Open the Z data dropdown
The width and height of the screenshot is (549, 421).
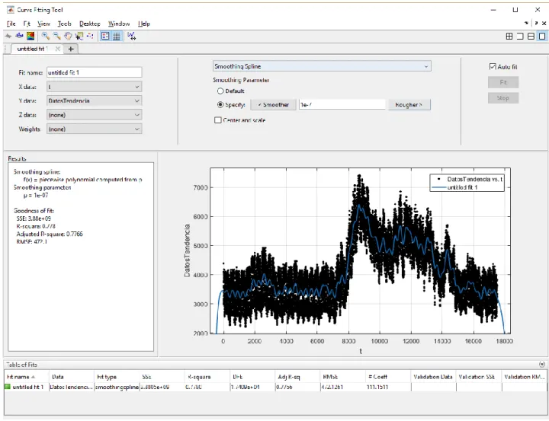coord(95,115)
